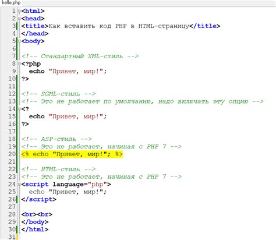Click the echo statement on line 25
276x240 pixels.
[x=68, y=192]
